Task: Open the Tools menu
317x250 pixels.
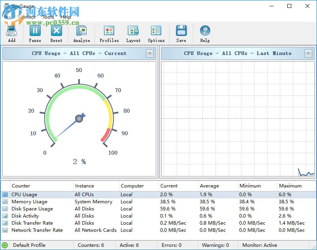Action: point(48,17)
